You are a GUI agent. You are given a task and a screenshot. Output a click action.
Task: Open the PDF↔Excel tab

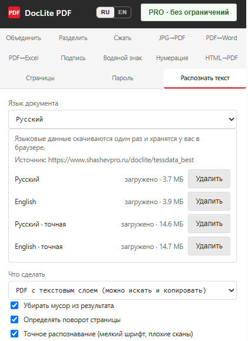(x=24, y=58)
